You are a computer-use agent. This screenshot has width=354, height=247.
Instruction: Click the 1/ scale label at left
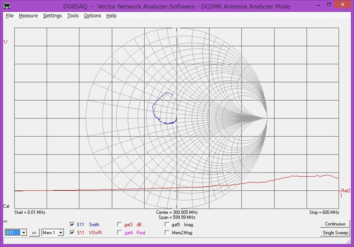pyautogui.click(x=5, y=42)
